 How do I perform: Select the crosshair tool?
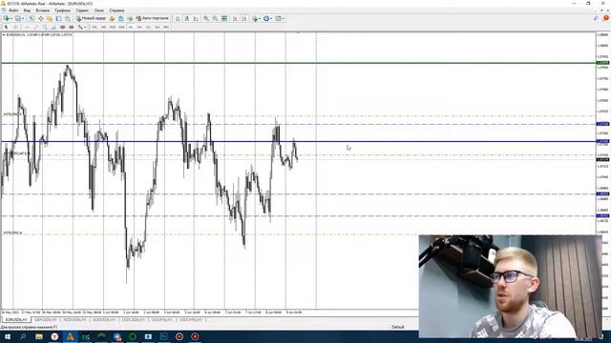(x=15, y=28)
